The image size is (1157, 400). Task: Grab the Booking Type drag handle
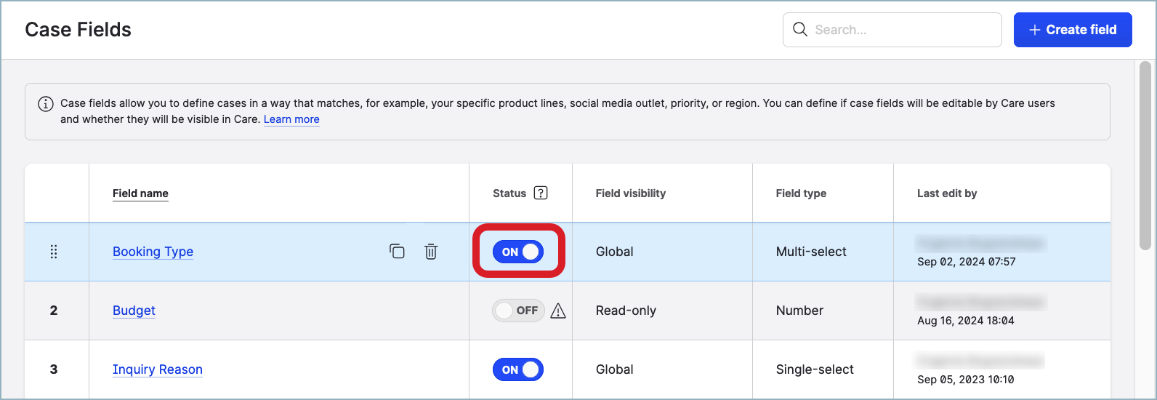point(54,252)
